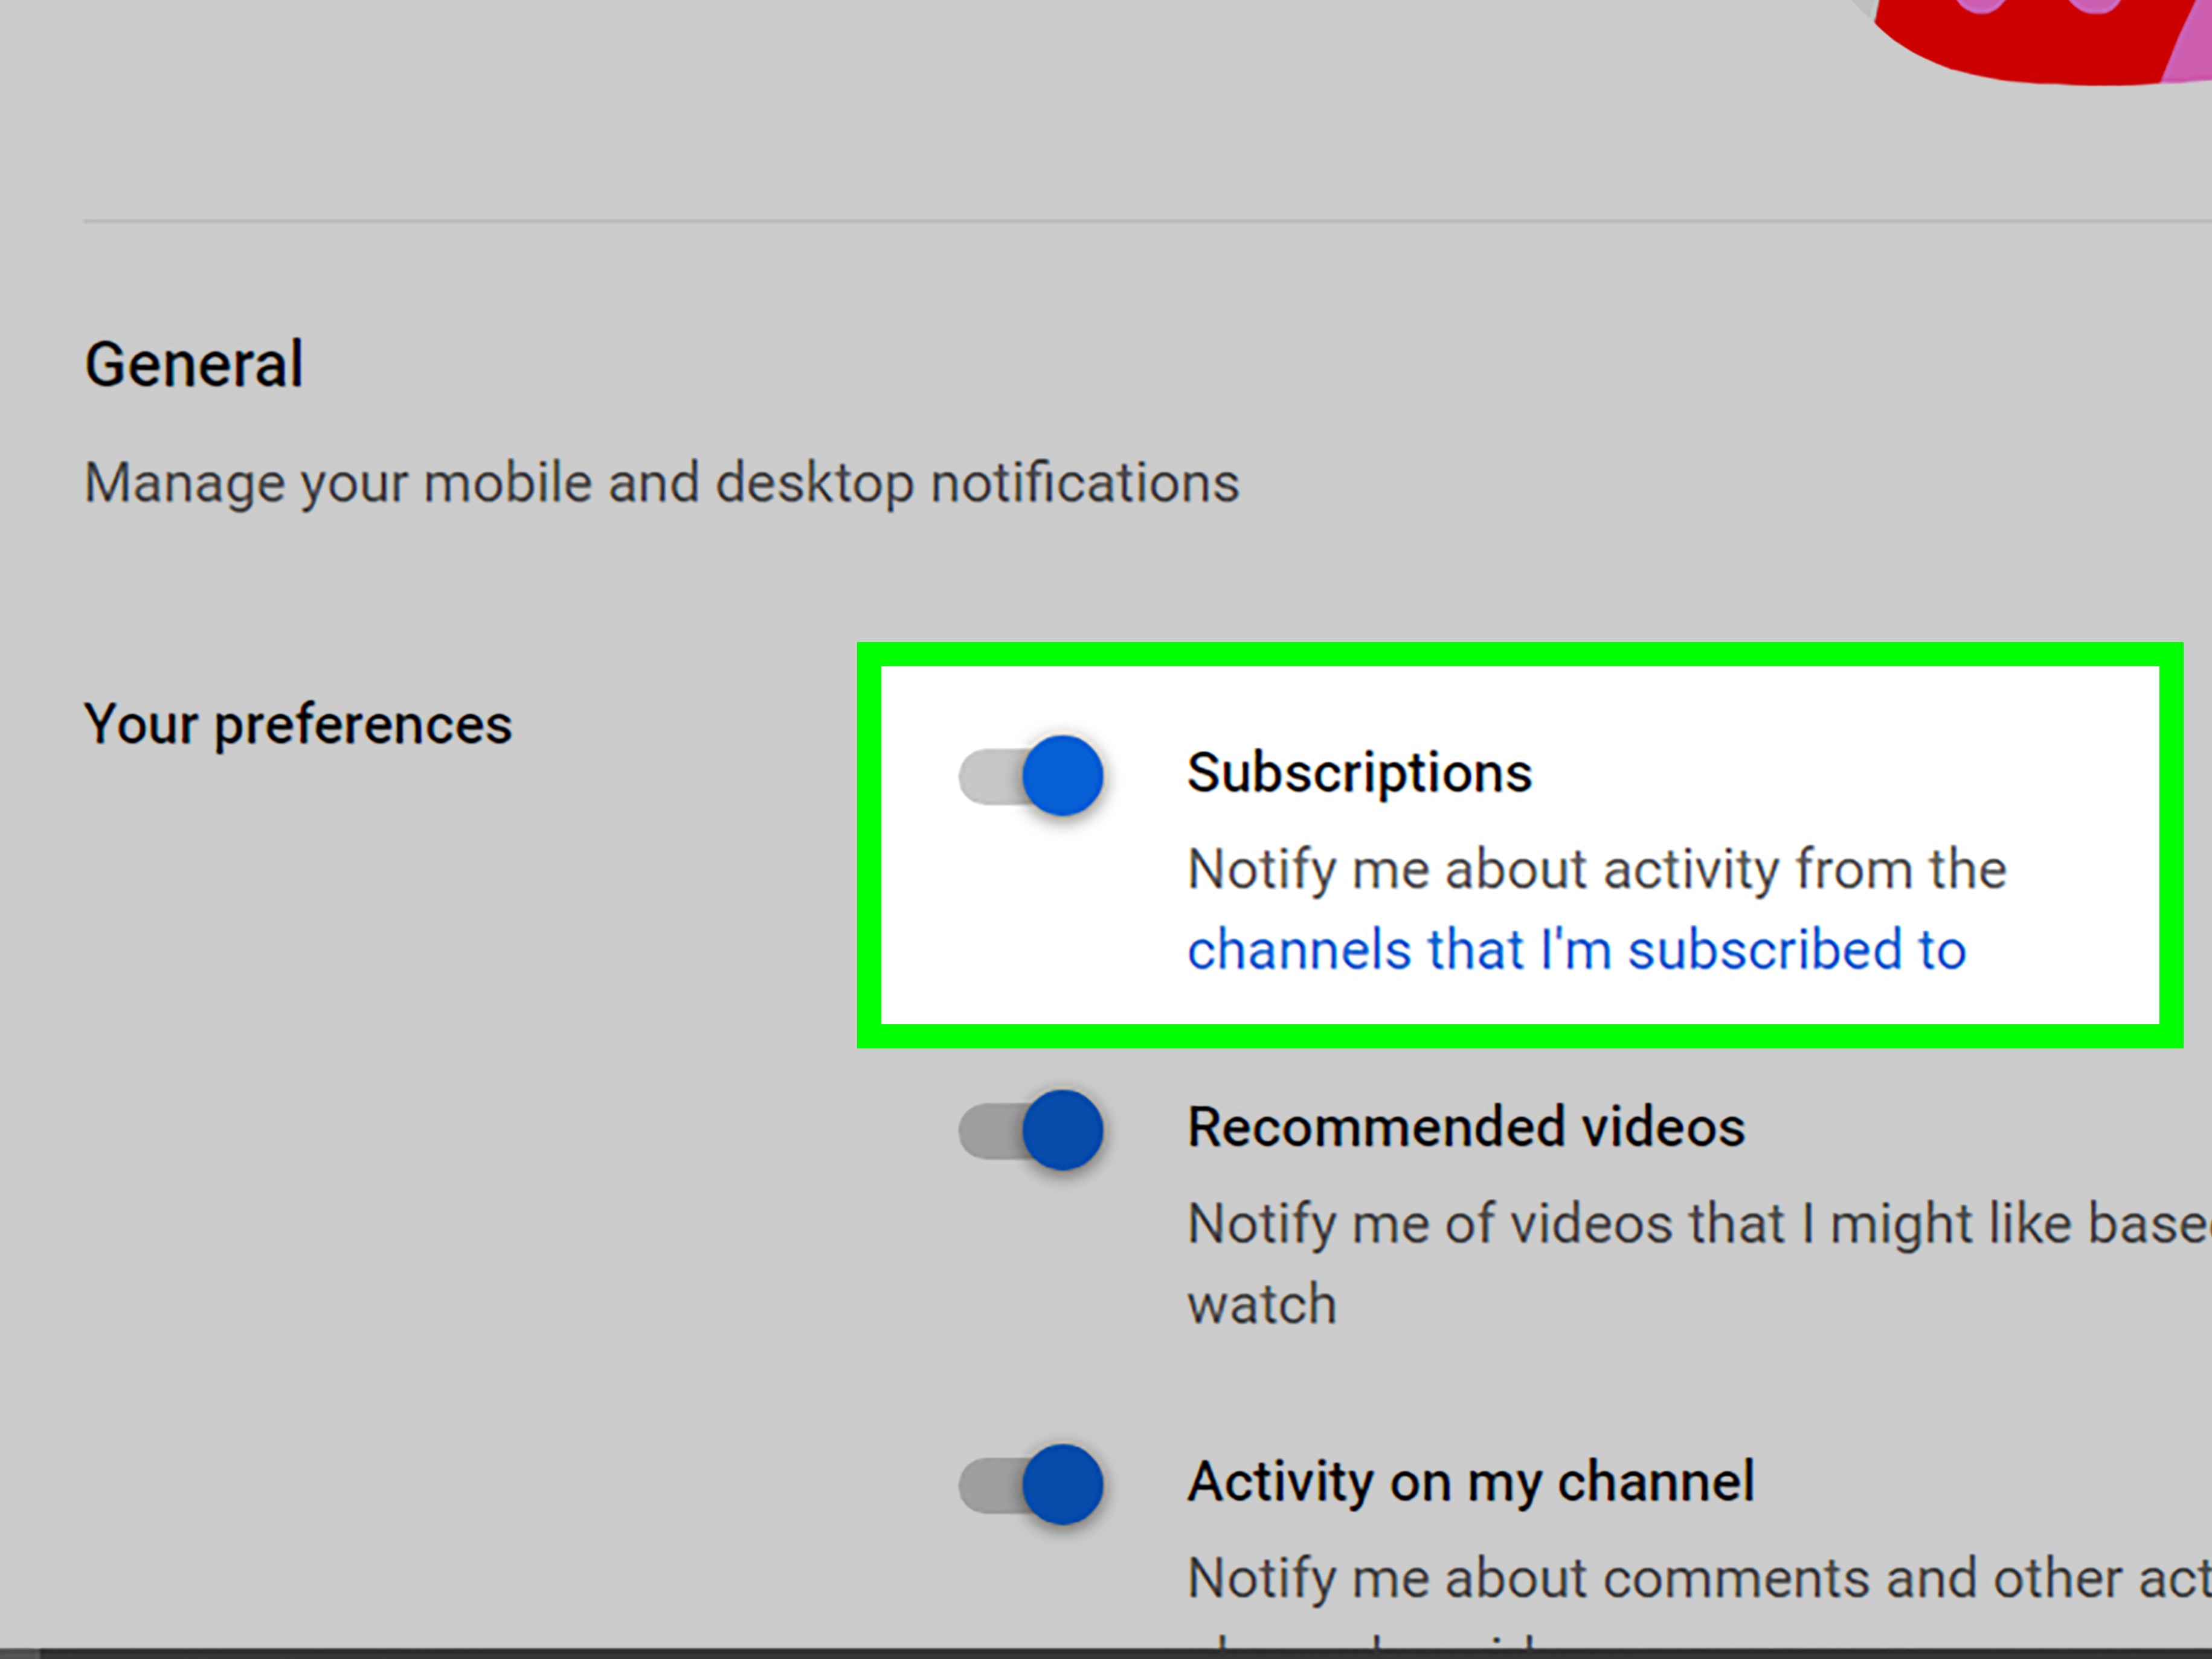
Task: Toggle the Recommended videos notifications switch
Action: click(1031, 1130)
